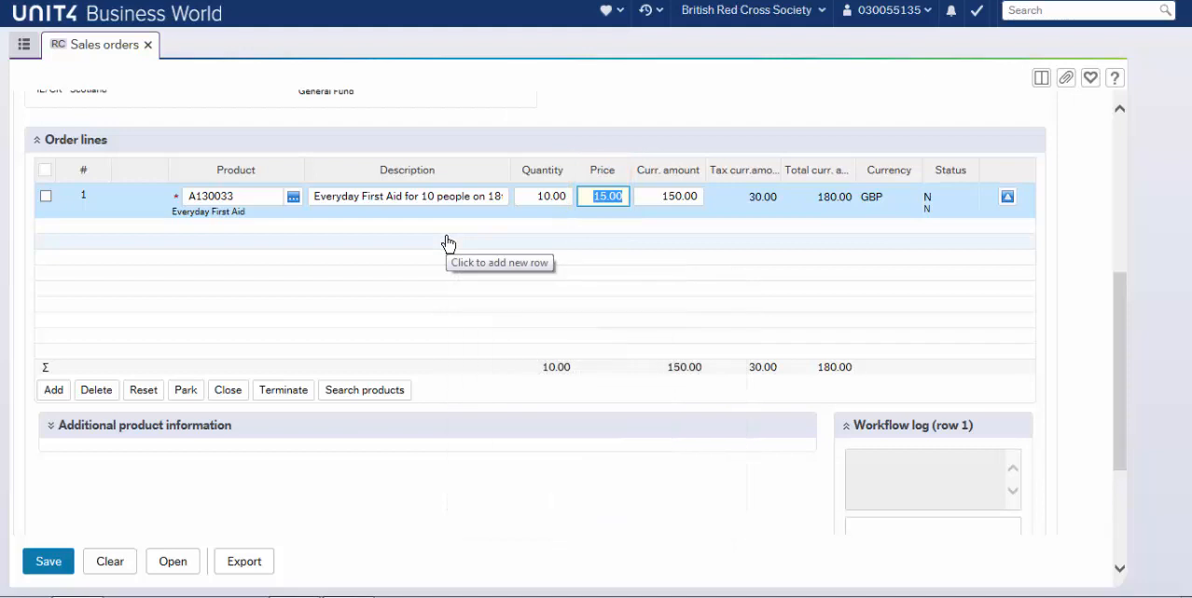This screenshot has width=1192, height=598.
Task: Click the Price field showing 15.00
Action: [x=603, y=197]
